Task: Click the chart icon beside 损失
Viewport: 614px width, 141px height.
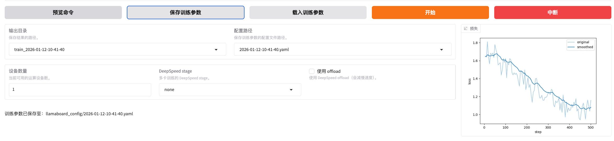Action: [x=466, y=28]
